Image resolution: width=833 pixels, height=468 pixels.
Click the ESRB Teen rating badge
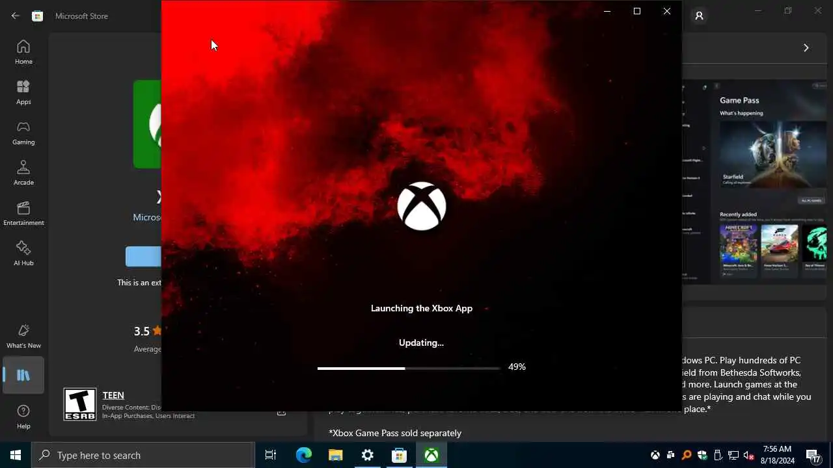click(x=80, y=404)
